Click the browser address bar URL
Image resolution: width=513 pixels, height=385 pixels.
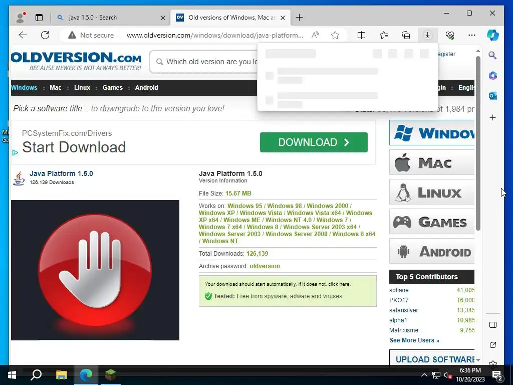214,35
